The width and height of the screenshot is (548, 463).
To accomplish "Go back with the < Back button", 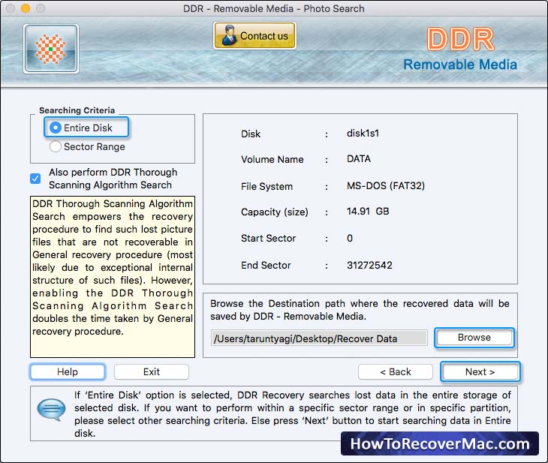I will (396, 371).
